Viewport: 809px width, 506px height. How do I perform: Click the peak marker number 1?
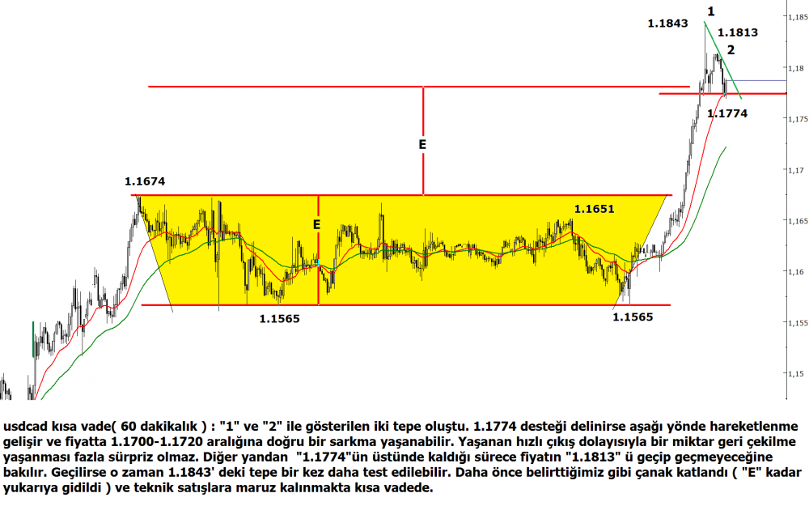click(x=711, y=11)
